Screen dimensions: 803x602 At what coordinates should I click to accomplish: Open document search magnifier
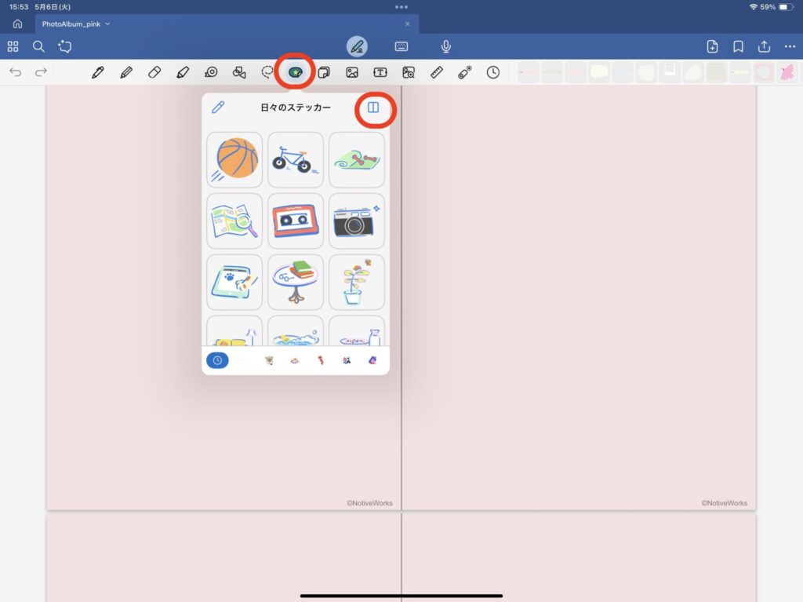coord(38,46)
